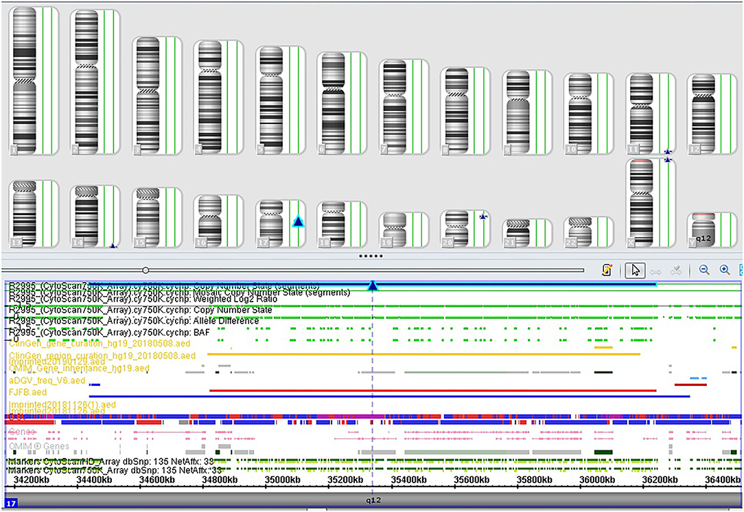Select chromosome 3 ideogram

click(148, 96)
